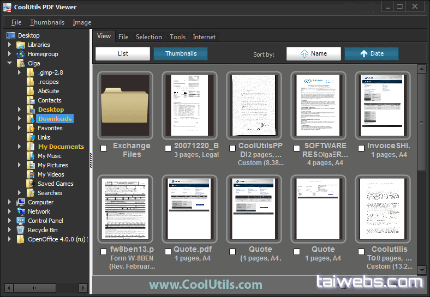Select the Network icon in folder tree

tap(21, 211)
